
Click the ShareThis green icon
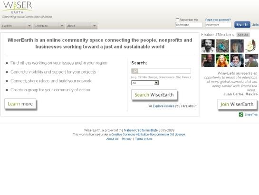click(241, 115)
